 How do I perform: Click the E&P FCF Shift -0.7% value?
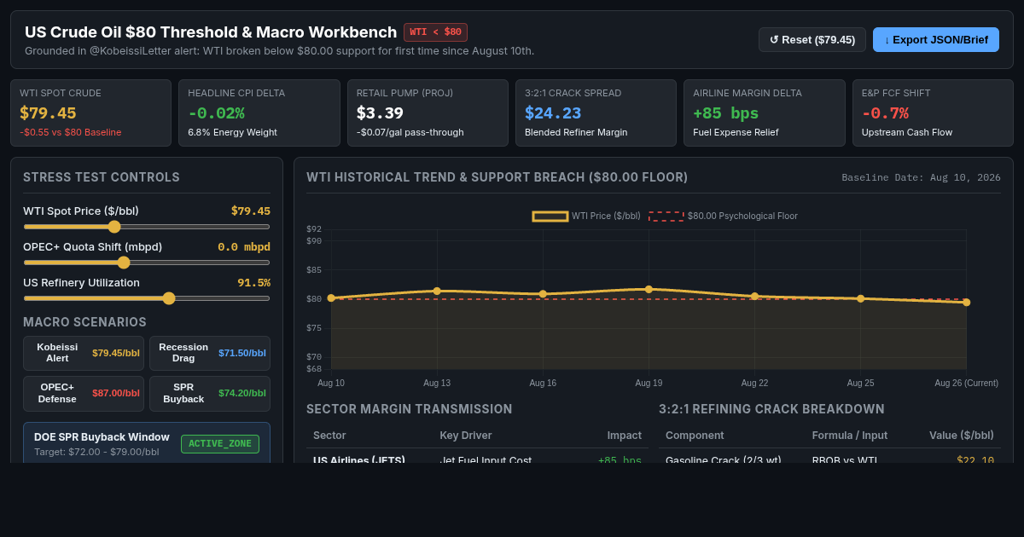tap(885, 113)
